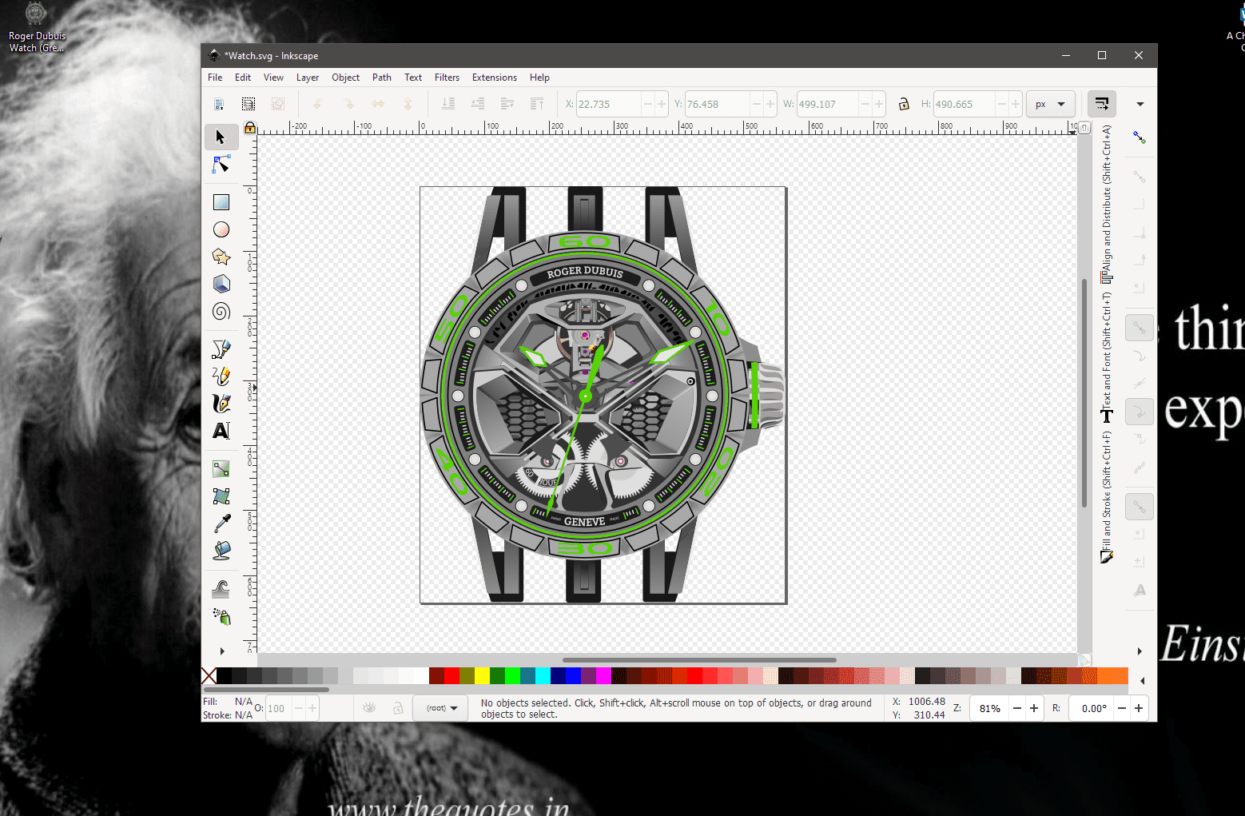The width and height of the screenshot is (1245, 816).
Task: Select the 3D box tool
Action: 221,284
